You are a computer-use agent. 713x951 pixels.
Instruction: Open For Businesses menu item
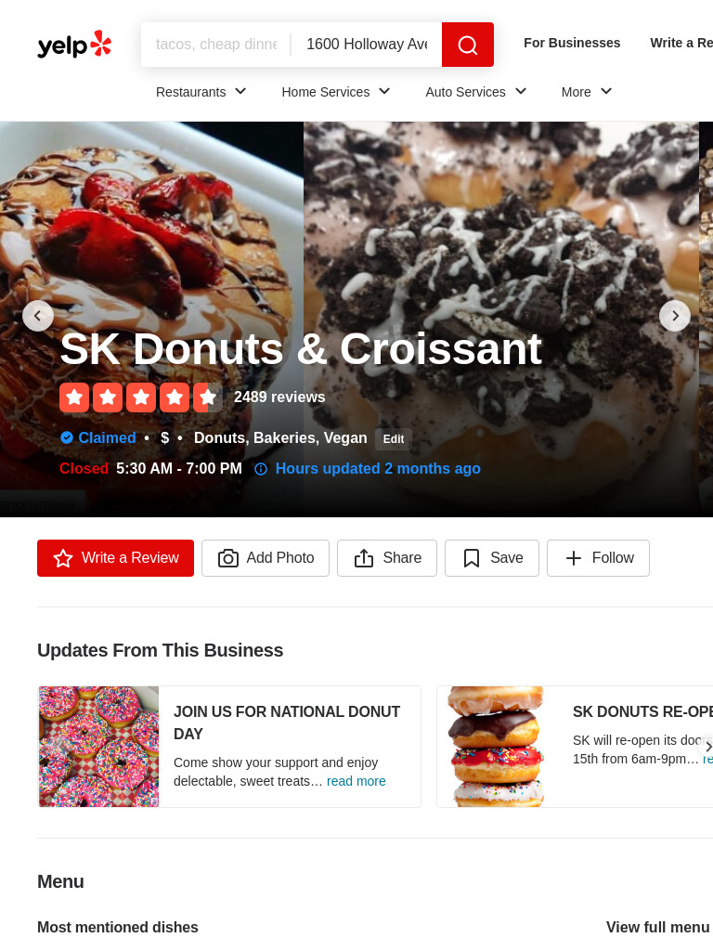click(x=572, y=43)
